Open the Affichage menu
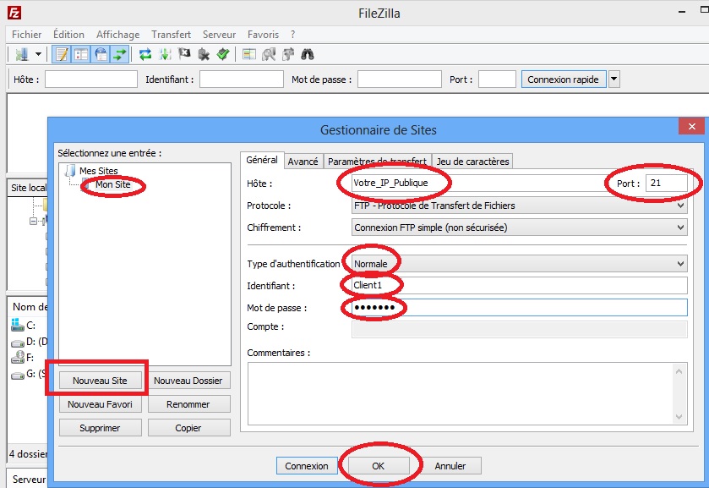709x488 pixels. [x=118, y=35]
